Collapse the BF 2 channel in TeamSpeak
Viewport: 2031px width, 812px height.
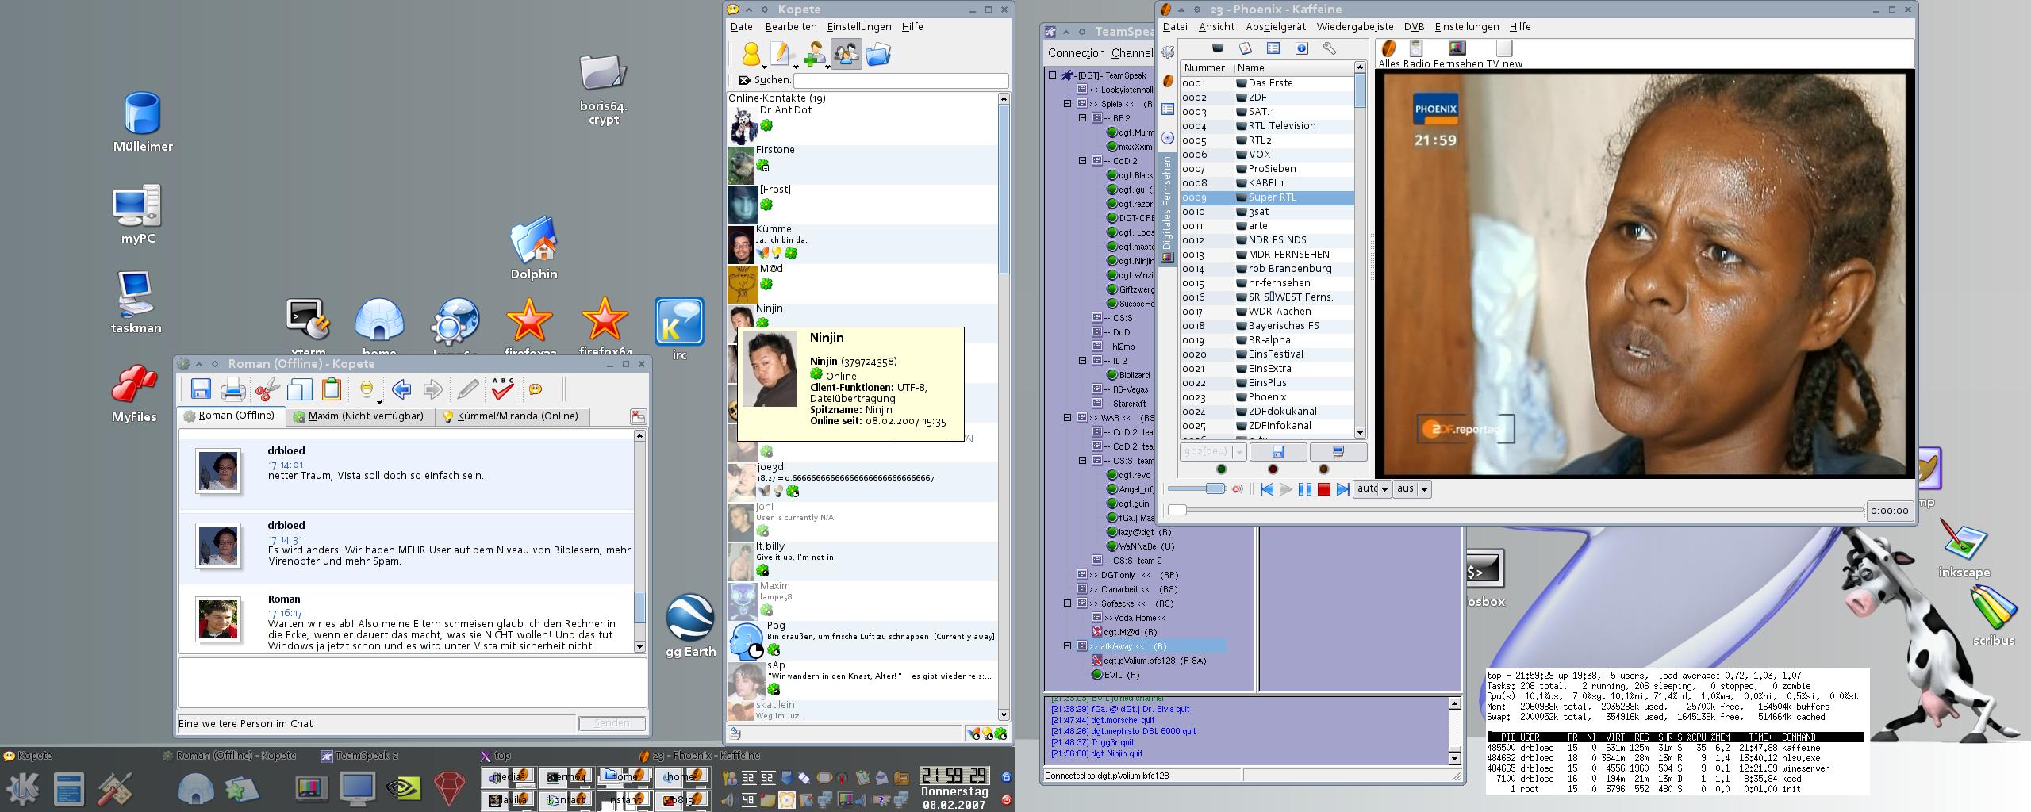[x=1083, y=118]
